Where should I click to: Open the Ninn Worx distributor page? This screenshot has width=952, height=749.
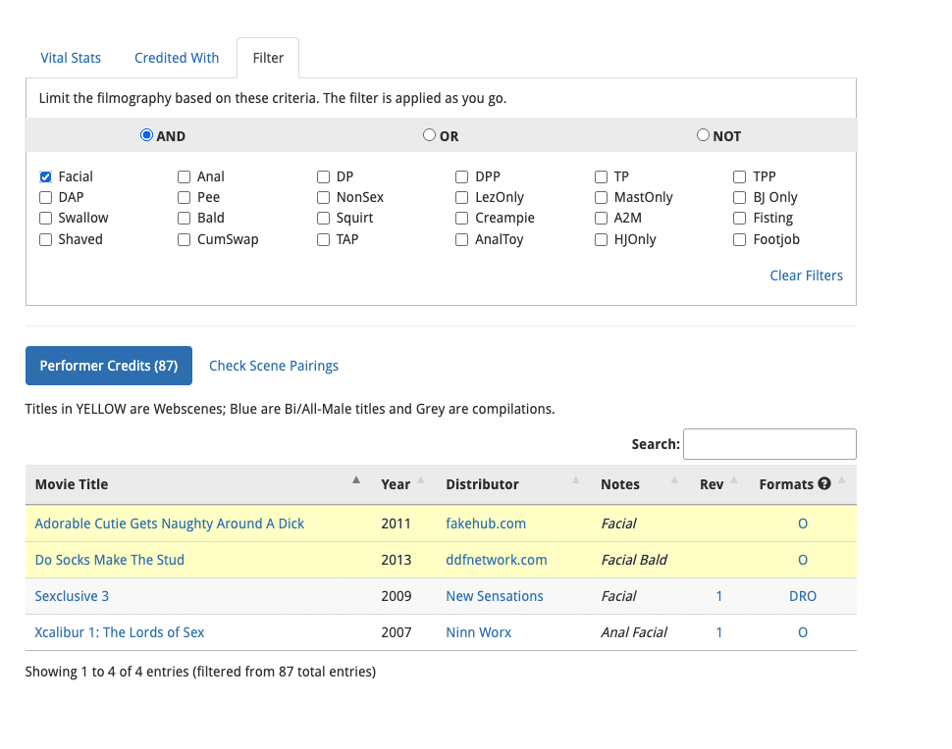(478, 632)
